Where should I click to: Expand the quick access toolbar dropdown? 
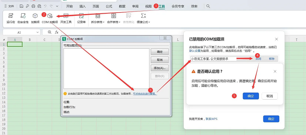[x=57, y=6]
